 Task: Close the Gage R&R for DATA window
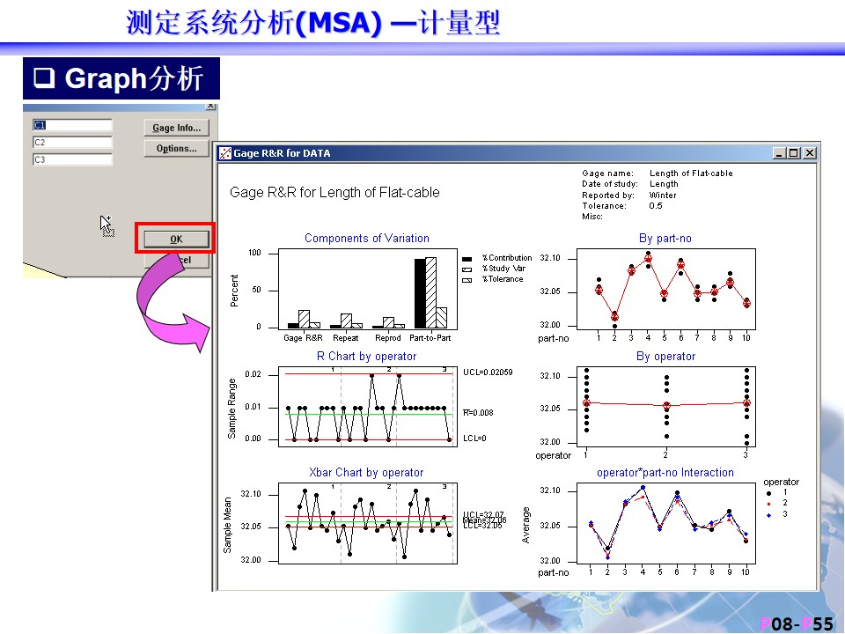click(809, 153)
